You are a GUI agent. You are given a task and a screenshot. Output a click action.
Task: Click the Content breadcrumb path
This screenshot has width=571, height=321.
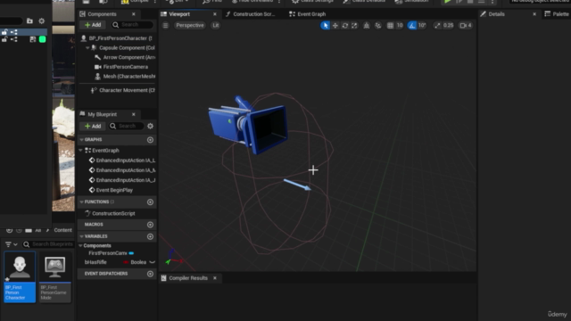(62, 230)
